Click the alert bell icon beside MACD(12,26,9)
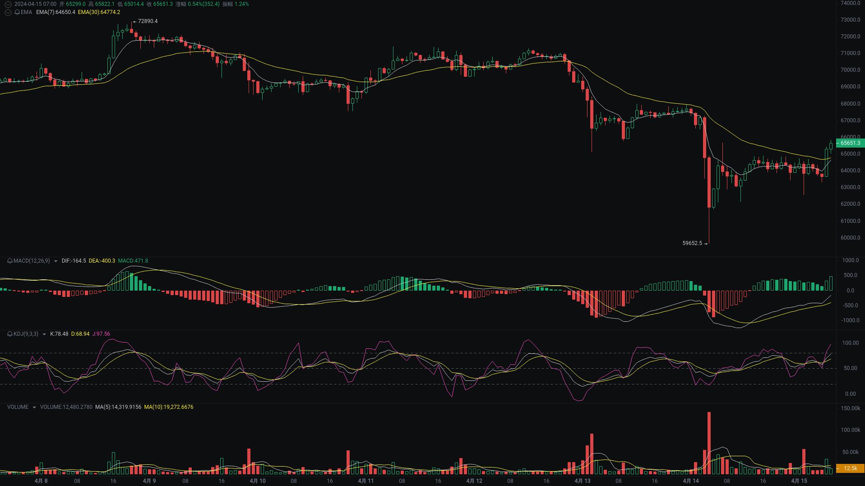Viewport: 865px width, 486px height. 9,261
